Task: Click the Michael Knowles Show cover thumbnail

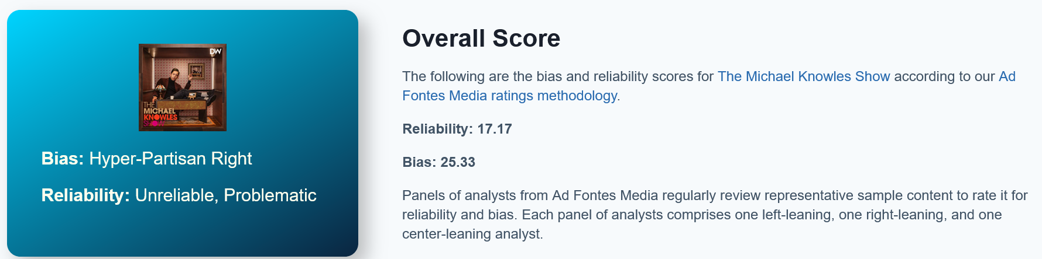Action: tap(182, 87)
